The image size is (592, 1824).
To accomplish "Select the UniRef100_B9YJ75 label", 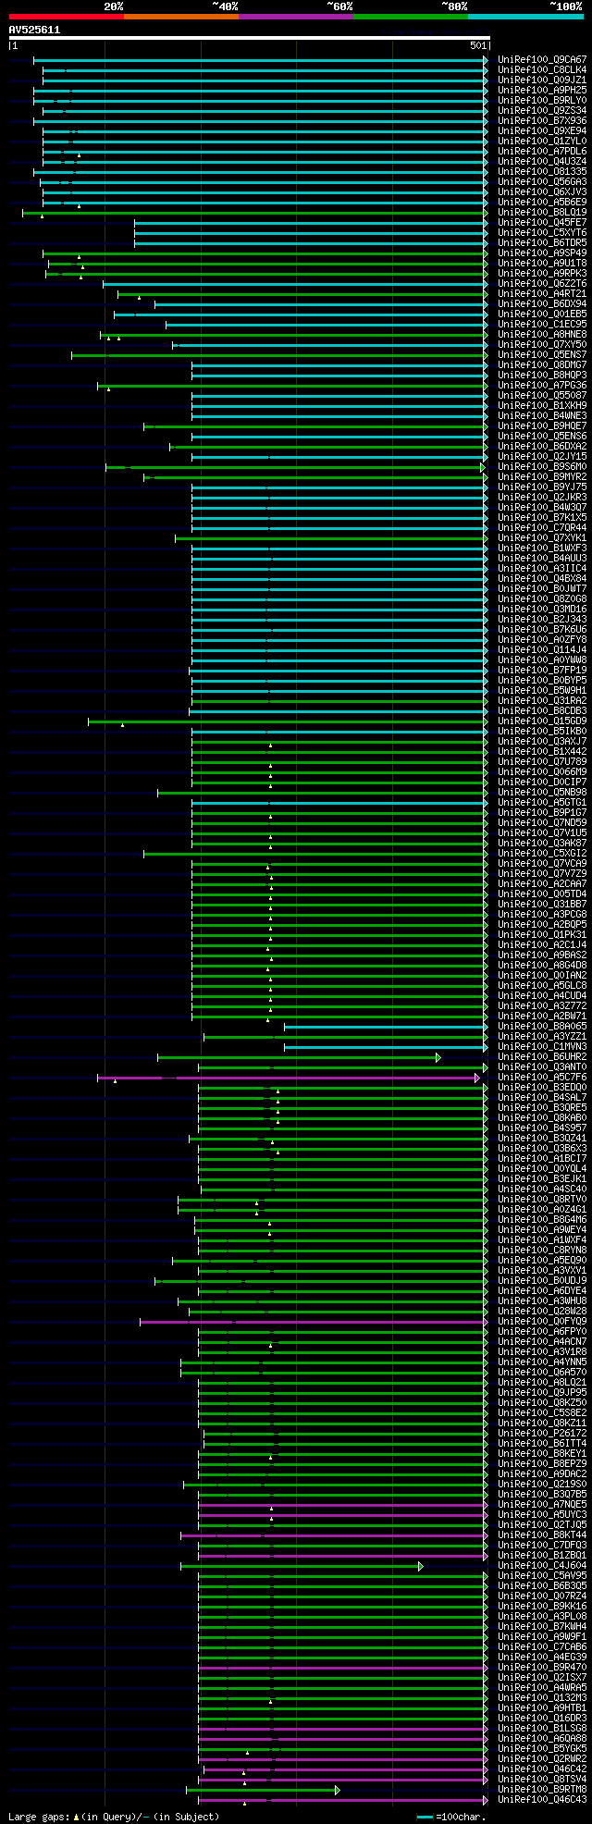I will 542,487.
